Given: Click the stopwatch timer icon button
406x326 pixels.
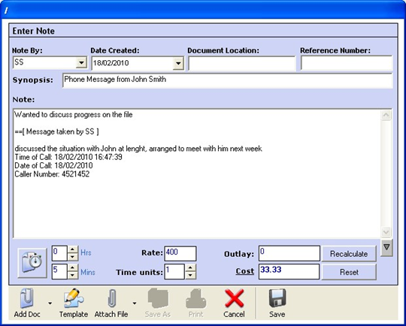Looking at the screenshot, I should (x=32, y=263).
